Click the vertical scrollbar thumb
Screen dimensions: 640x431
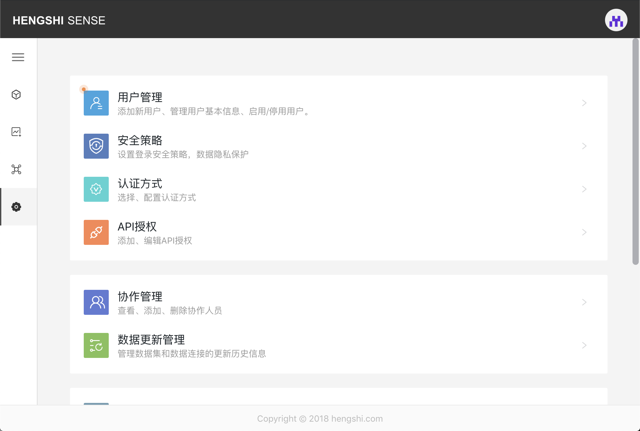tap(635, 151)
